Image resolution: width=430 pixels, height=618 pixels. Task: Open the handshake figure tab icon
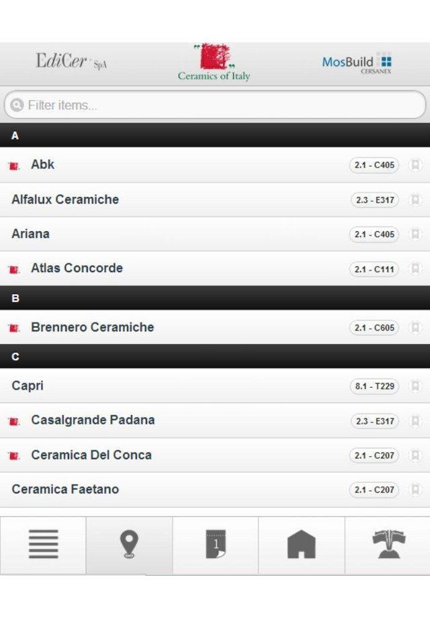click(388, 544)
